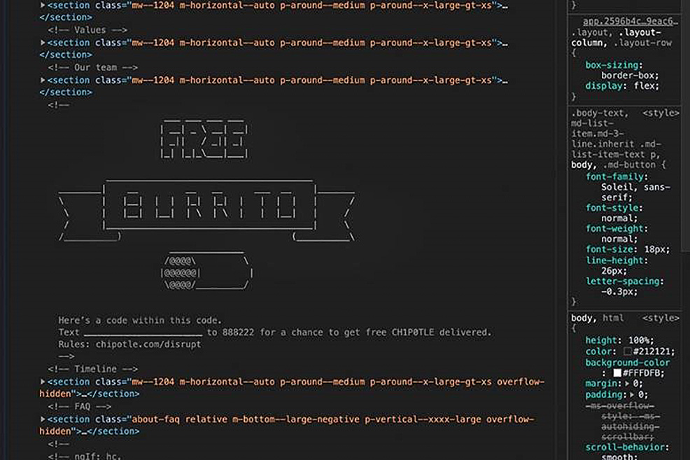Edit the Soleil, sans-serif value
This screenshot has width=690, height=460.
pos(635,193)
